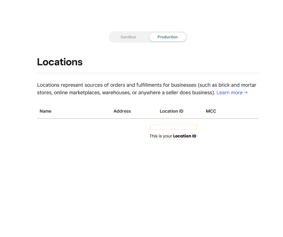Open the Learn more link
Image resolution: width=283 pixels, height=237 pixels.
(x=229, y=93)
